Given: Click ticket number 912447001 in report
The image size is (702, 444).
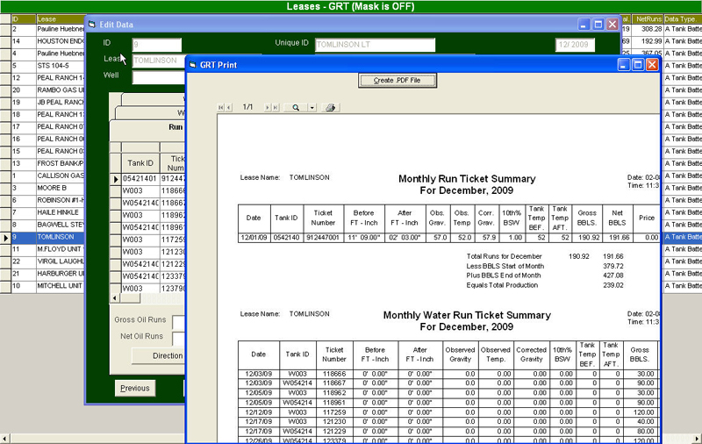Looking at the screenshot, I should 323,238.
